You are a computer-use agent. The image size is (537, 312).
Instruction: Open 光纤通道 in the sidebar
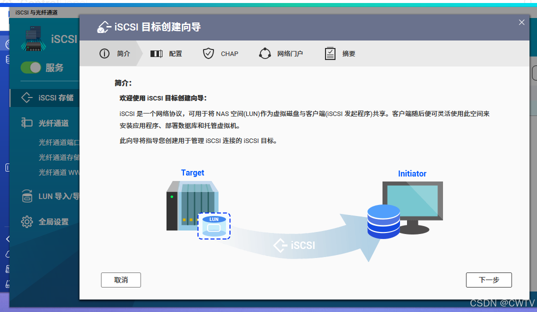point(45,123)
